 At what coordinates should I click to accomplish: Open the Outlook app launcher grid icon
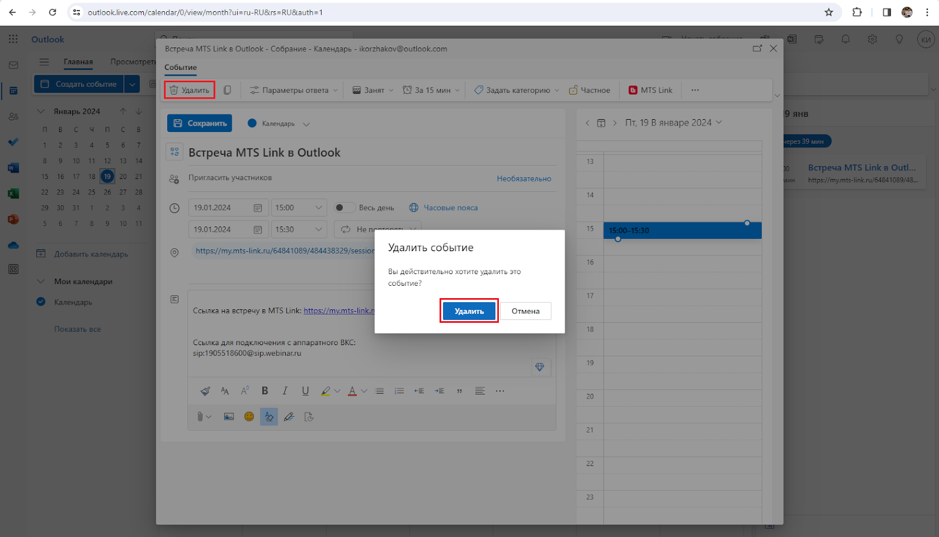pyautogui.click(x=13, y=39)
